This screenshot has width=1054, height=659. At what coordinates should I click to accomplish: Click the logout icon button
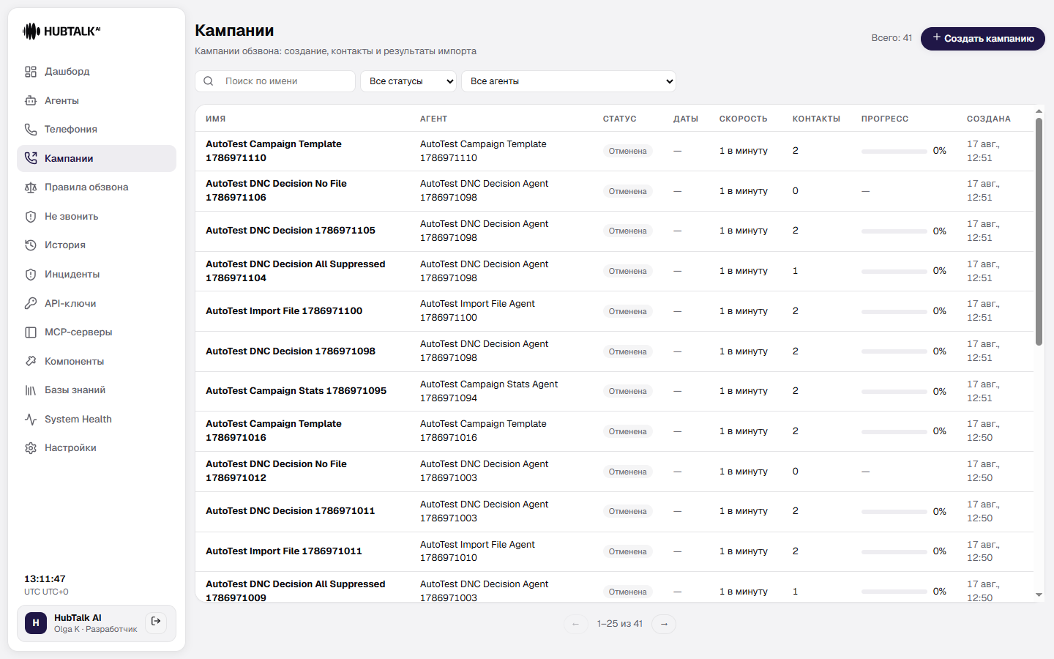(156, 622)
